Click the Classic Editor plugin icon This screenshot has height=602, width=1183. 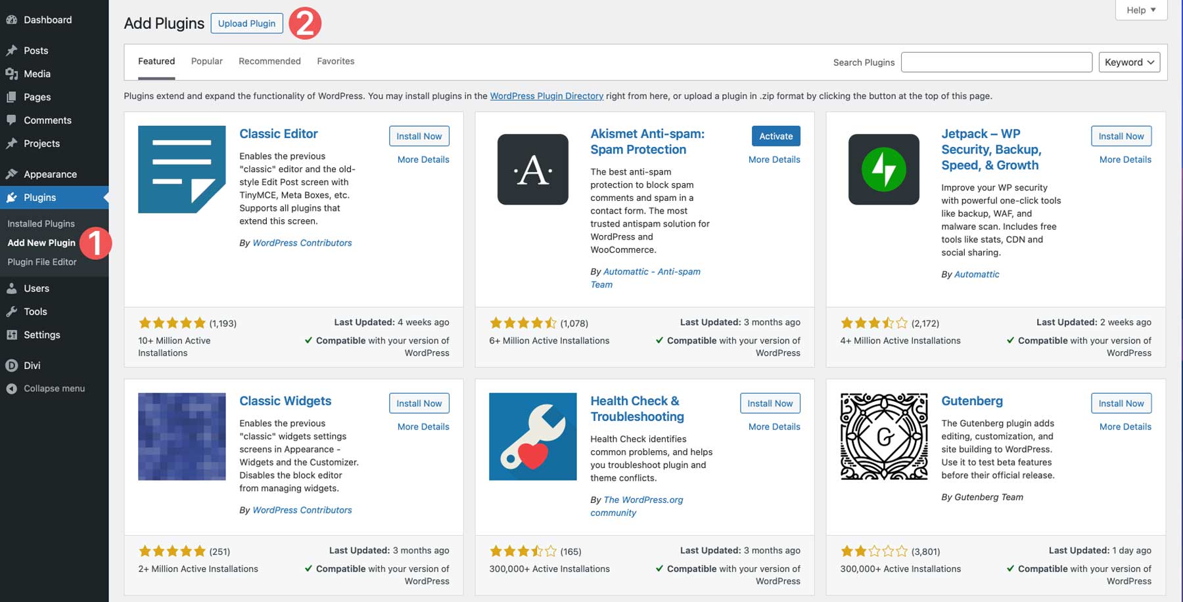(x=182, y=169)
